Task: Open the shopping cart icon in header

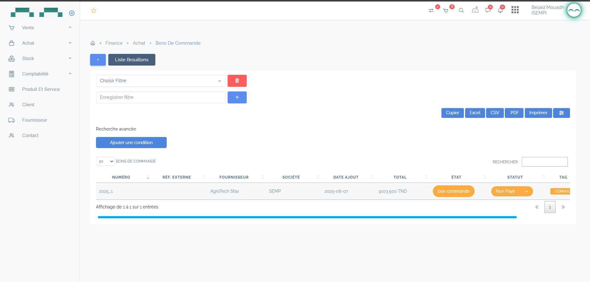Action: (446, 11)
